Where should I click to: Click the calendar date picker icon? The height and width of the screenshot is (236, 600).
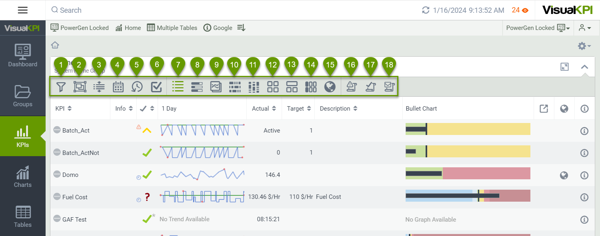click(118, 87)
